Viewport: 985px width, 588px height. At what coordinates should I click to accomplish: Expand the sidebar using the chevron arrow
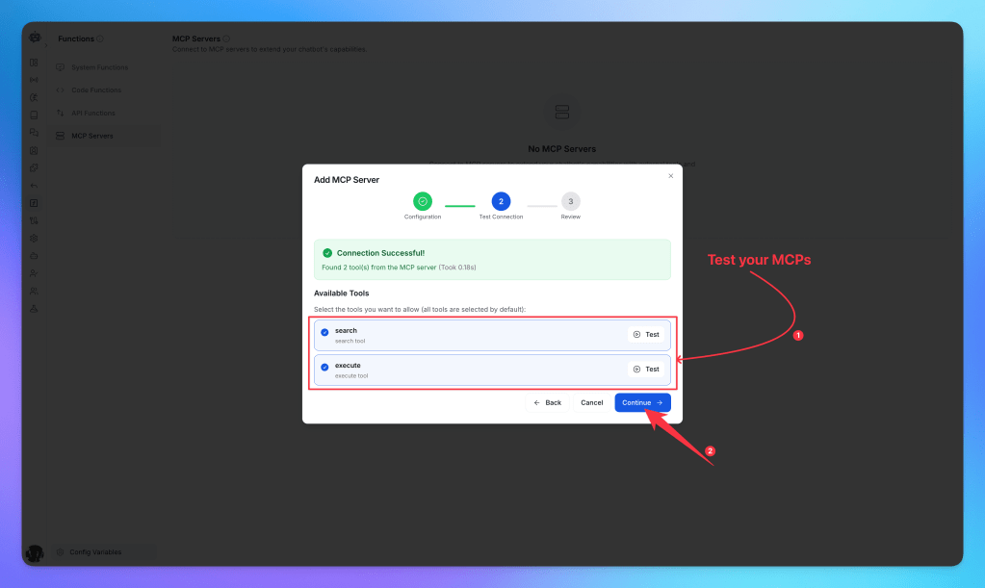point(46,45)
